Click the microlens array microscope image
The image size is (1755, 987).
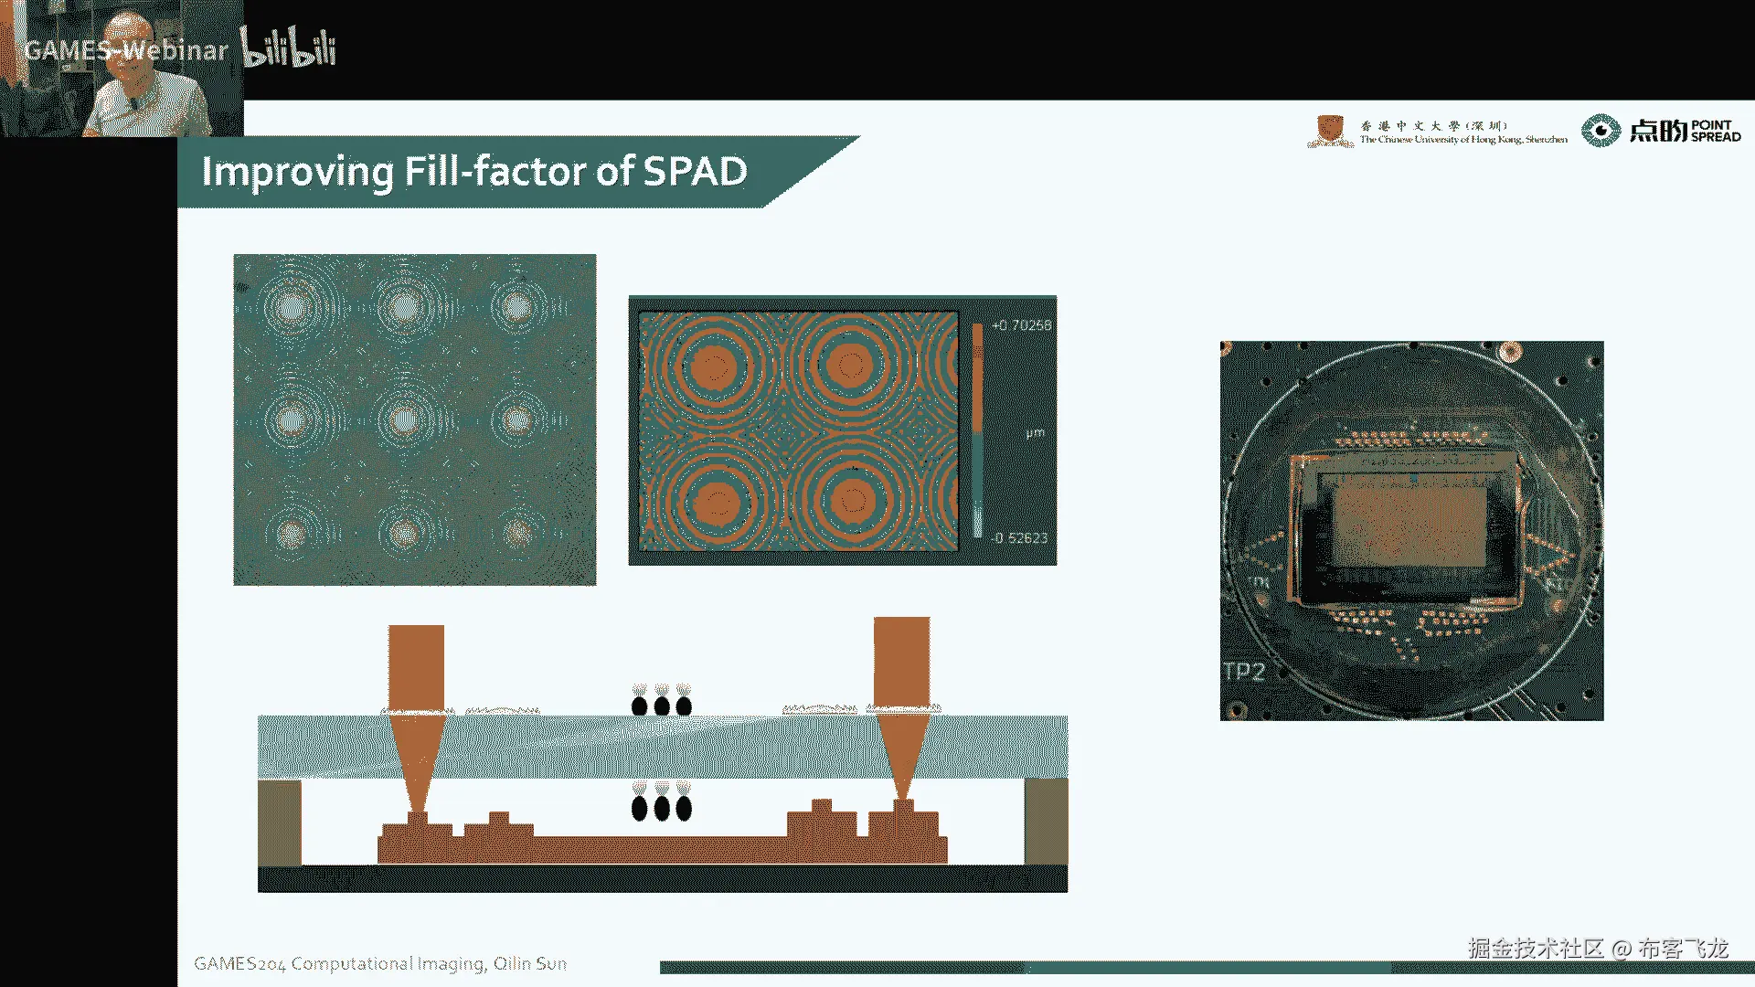[414, 419]
